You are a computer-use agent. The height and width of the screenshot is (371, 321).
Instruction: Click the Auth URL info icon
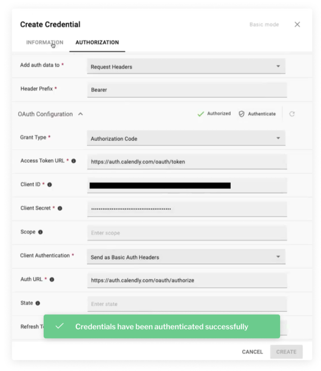coord(52,279)
